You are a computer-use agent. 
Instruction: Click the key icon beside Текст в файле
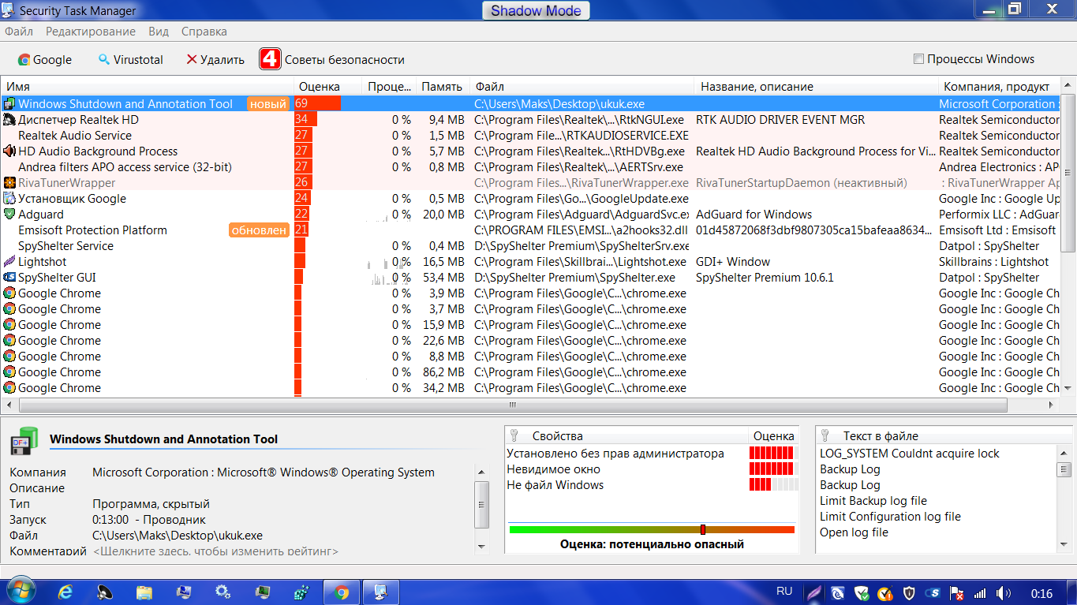click(x=825, y=435)
